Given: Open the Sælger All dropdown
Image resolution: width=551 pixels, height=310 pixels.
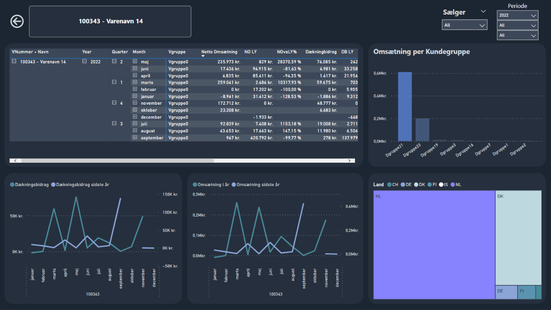Looking at the screenshot, I should pos(464,25).
